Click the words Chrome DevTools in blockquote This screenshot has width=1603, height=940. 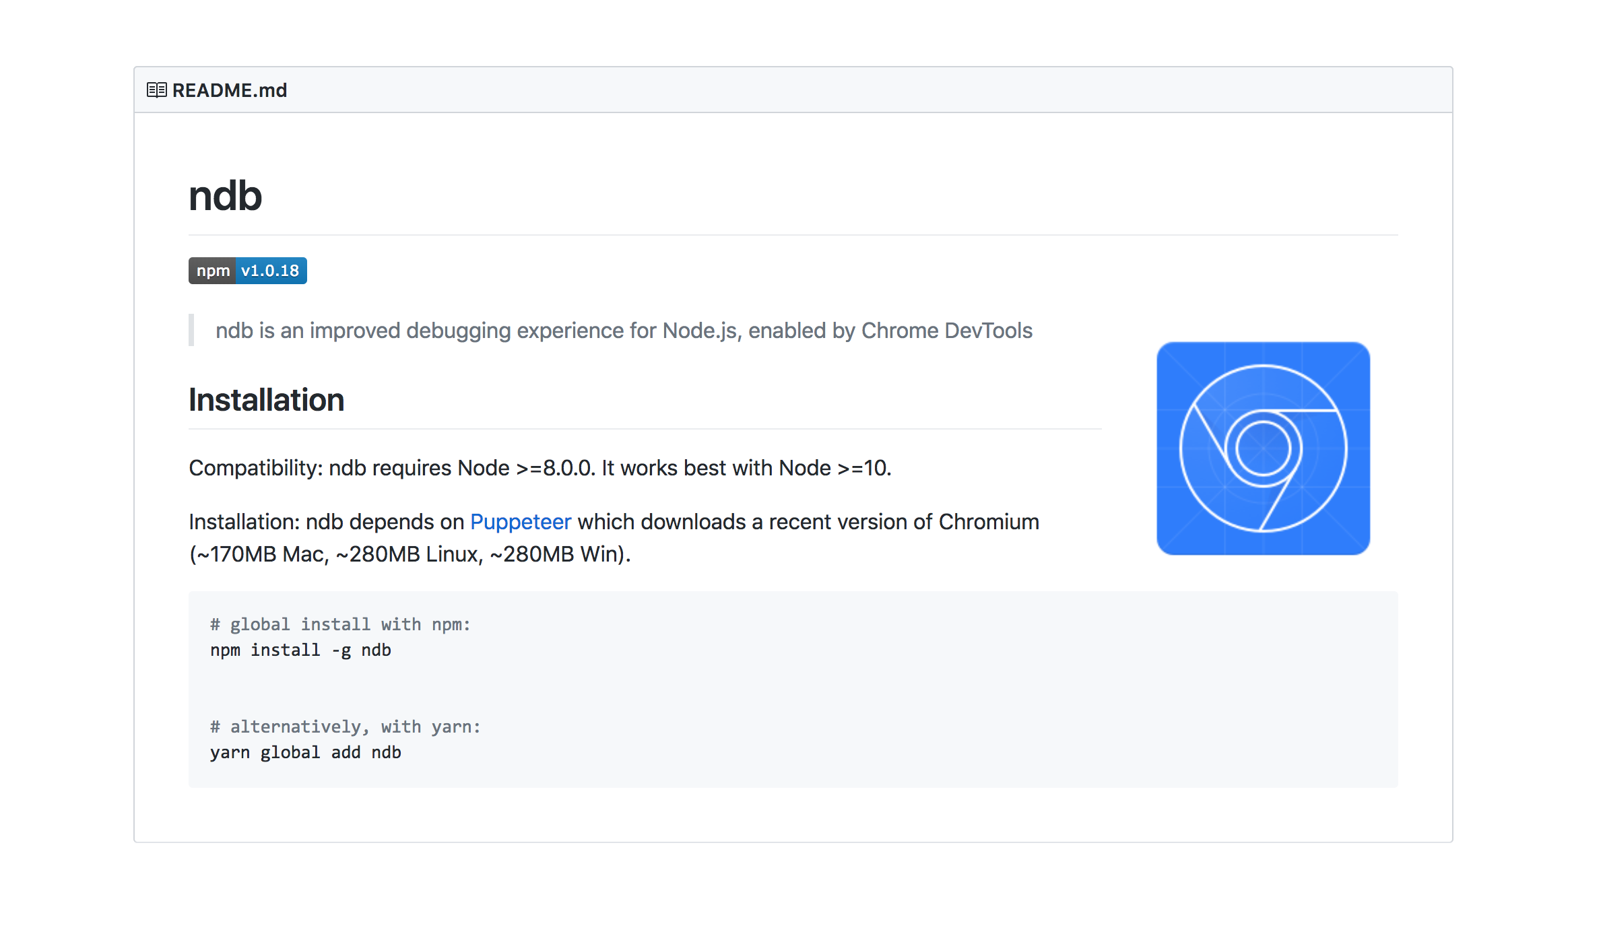[946, 331]
